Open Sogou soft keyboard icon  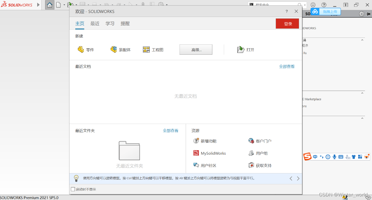click(341, 157)
